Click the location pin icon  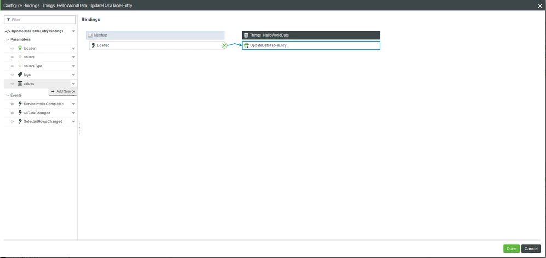20,48
